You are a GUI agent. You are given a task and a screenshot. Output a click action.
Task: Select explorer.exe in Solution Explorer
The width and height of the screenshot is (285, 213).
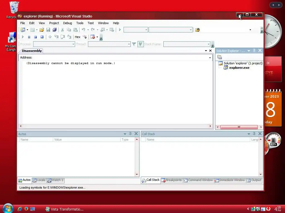tap(239, 68)
